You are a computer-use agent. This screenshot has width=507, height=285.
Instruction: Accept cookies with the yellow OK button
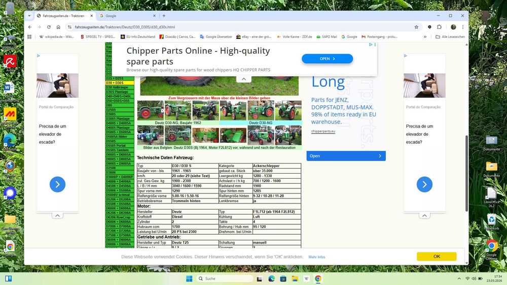coord(437,256)
